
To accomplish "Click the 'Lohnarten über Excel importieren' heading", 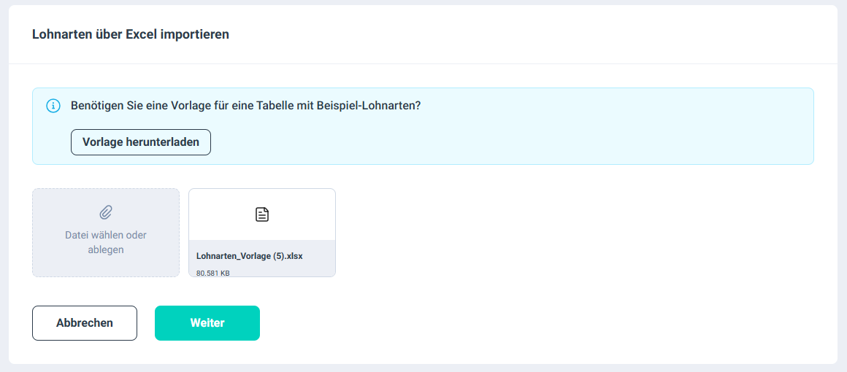I will tap(131, 34).
